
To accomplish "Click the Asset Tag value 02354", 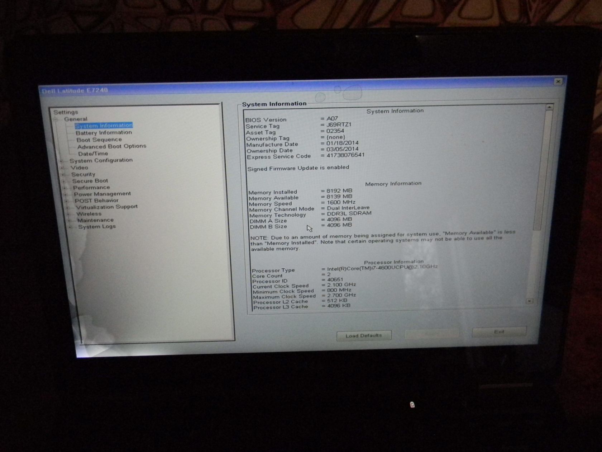I will [x=335, y=131].
